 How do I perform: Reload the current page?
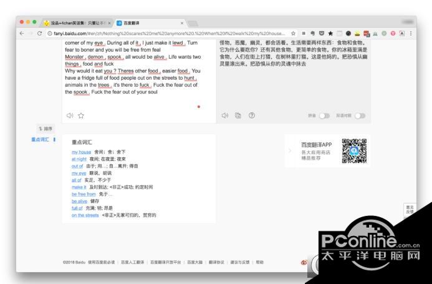(x=39, y=34)
